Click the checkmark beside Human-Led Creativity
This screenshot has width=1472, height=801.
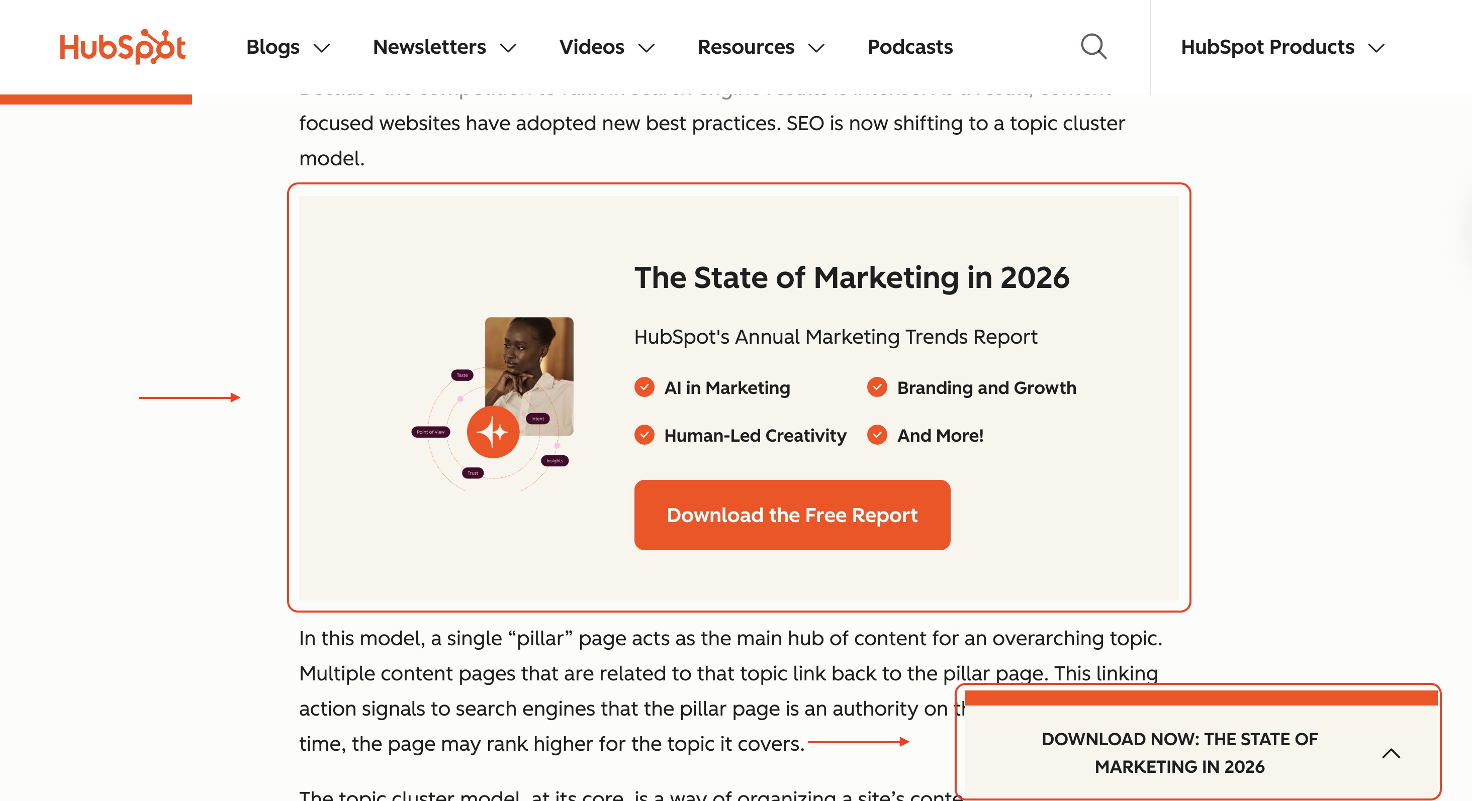[644, 435]
